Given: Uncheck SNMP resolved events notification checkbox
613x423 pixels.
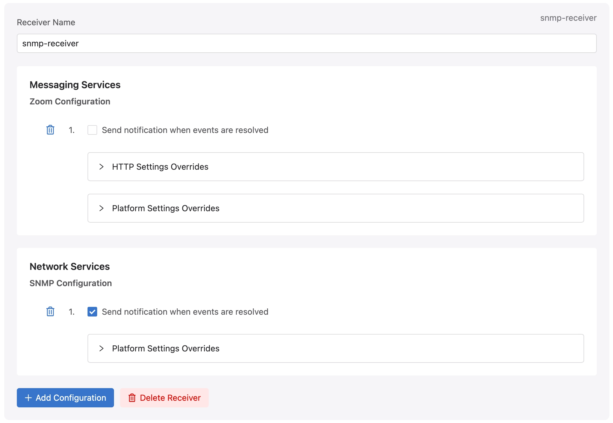Looking at the screenshot, I should click(x=92, y=312).
